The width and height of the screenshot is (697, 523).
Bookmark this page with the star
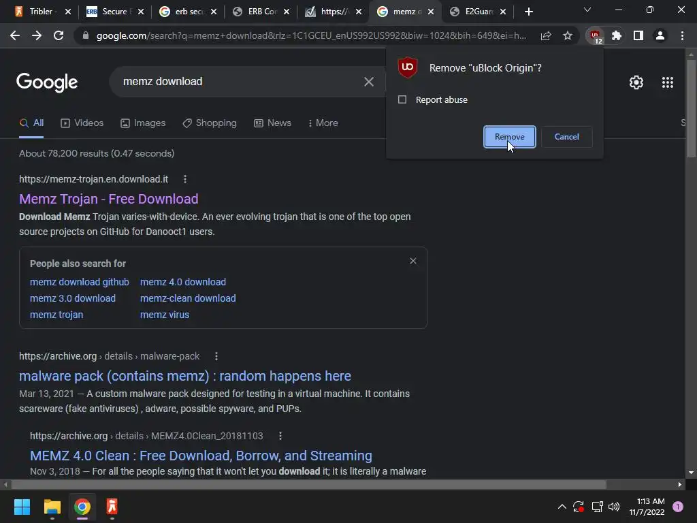point(568,35)
